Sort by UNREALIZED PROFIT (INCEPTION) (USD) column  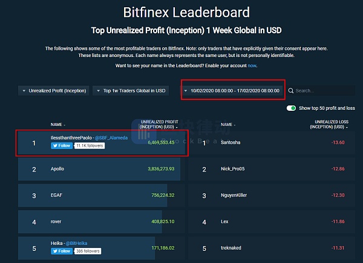pos(159,124)
